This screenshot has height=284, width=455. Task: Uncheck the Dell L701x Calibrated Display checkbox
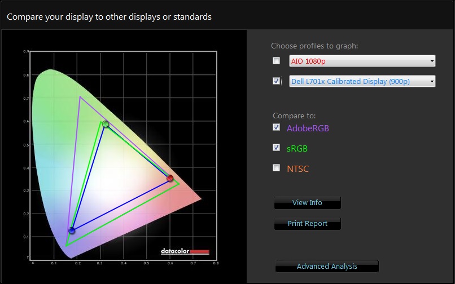point(276,81)
